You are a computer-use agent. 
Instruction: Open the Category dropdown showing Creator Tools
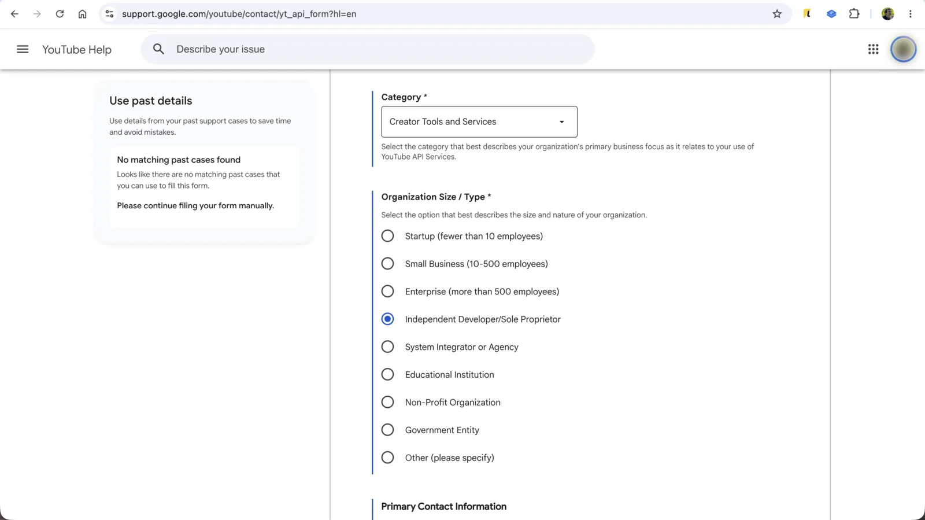479,121
